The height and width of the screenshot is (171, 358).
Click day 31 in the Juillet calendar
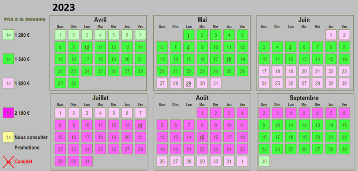click(87, 161)
